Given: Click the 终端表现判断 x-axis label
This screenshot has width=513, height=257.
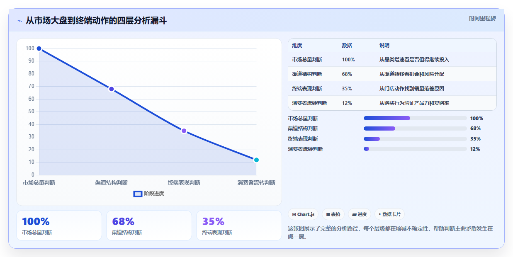Looking at the screenshot, I should click(184, 182).
